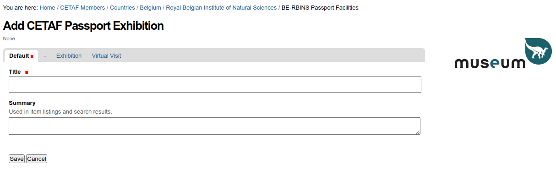Viewport: 556px width, 170px height.
Task: Click the red marker on Default tab
Action: pyautogui.click(x=32, y=56)
